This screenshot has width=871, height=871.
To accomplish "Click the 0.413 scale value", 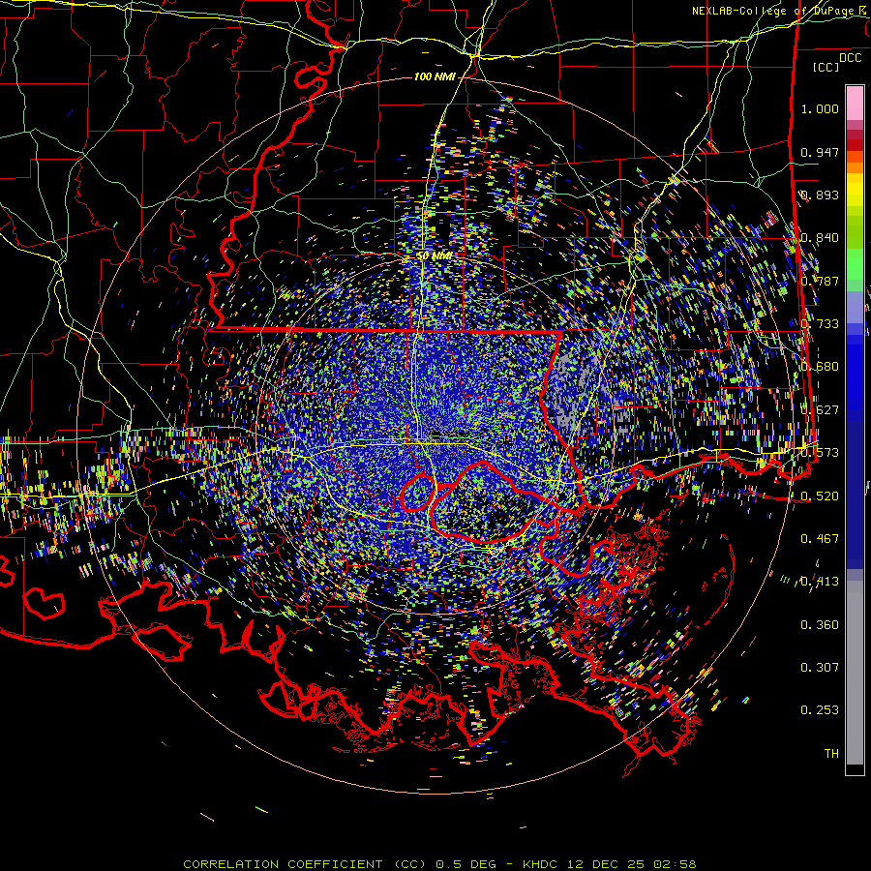I will point(820,582).
